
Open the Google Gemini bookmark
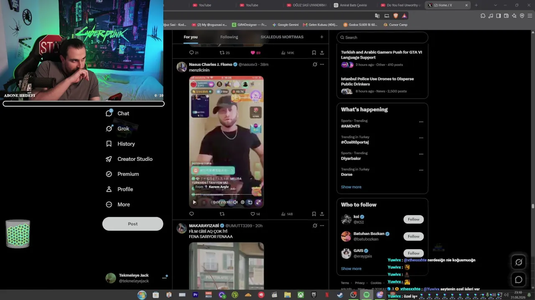(x=285, y=25)
